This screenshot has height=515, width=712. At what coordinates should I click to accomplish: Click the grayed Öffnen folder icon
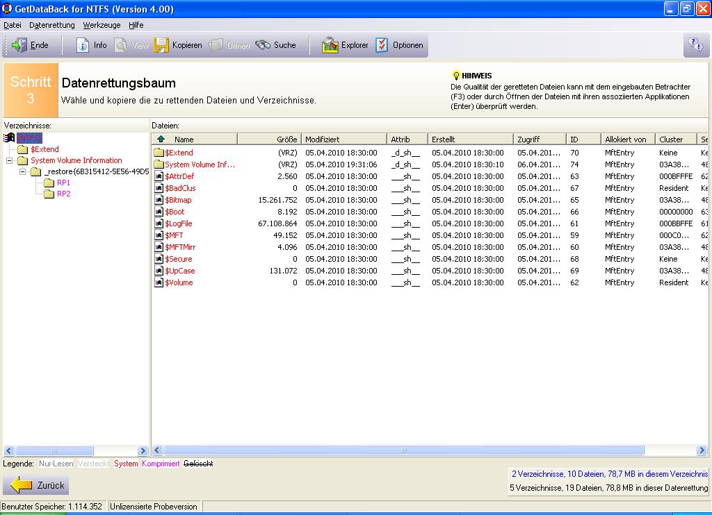coord(216,45)
